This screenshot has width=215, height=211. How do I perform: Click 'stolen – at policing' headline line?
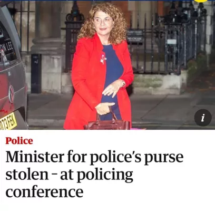pyautogui.click(x=69, y=175)
